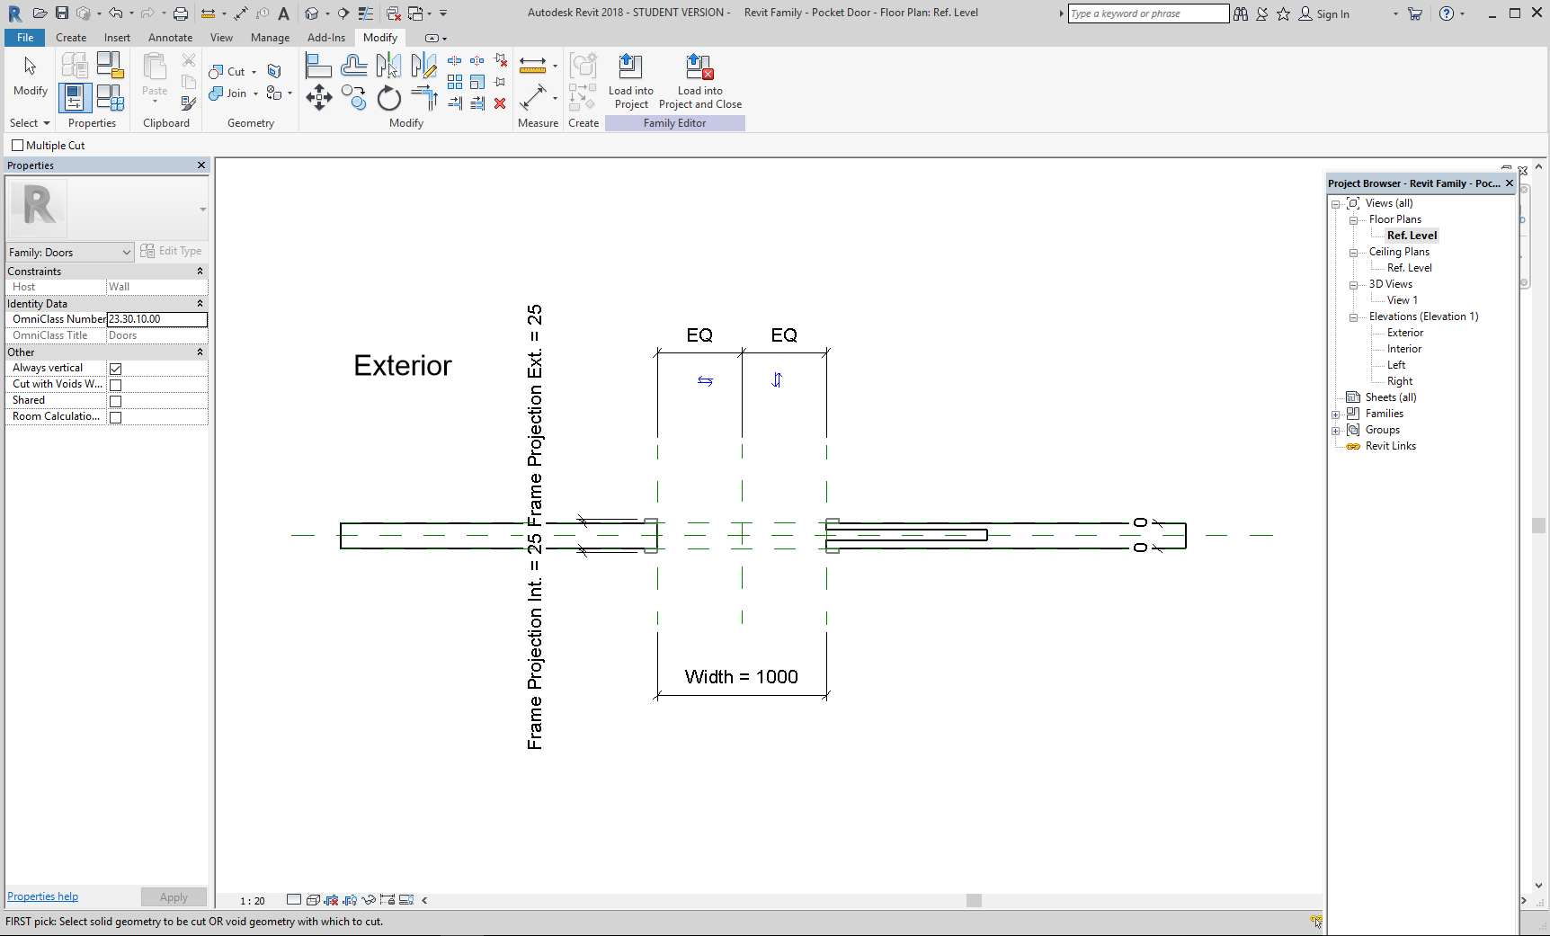
Task: Switch to the View ribbon tab
Action: pyautogui.click(x=221, y=38)
